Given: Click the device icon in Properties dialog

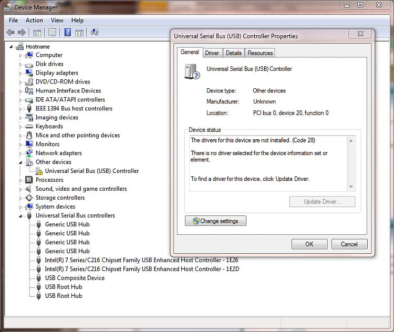Looking at the screenshot, I should pos(192,71).
